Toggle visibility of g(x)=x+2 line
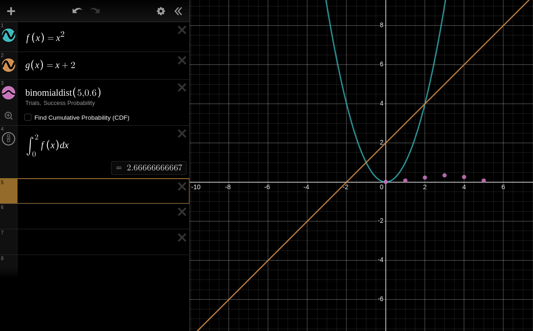533x331 pixels. 8,65
